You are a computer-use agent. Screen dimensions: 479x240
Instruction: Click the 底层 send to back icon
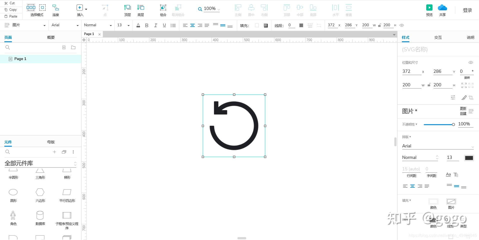click(x=141, y=8)
